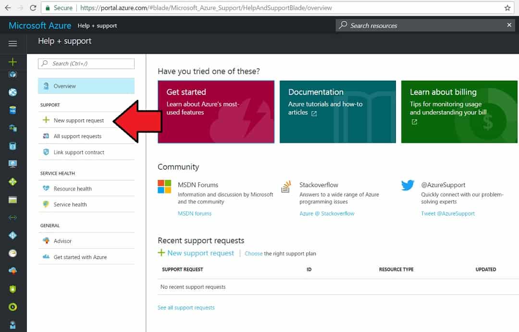519x332 pixels.
Task: Click the green plus New resource icon
Action: click(12, 62)
